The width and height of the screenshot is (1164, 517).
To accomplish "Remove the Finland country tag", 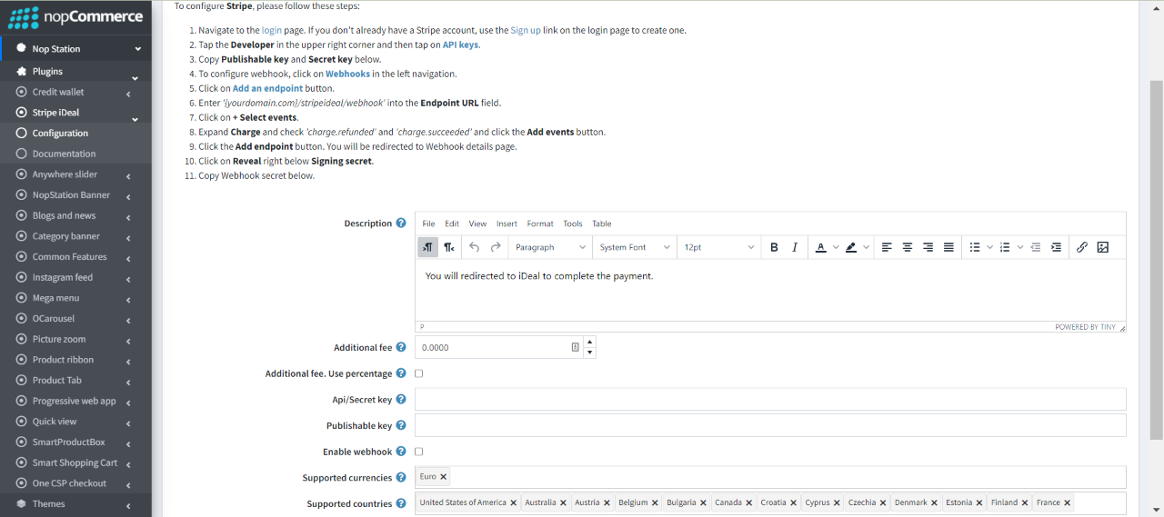I will click(1025, 502).
